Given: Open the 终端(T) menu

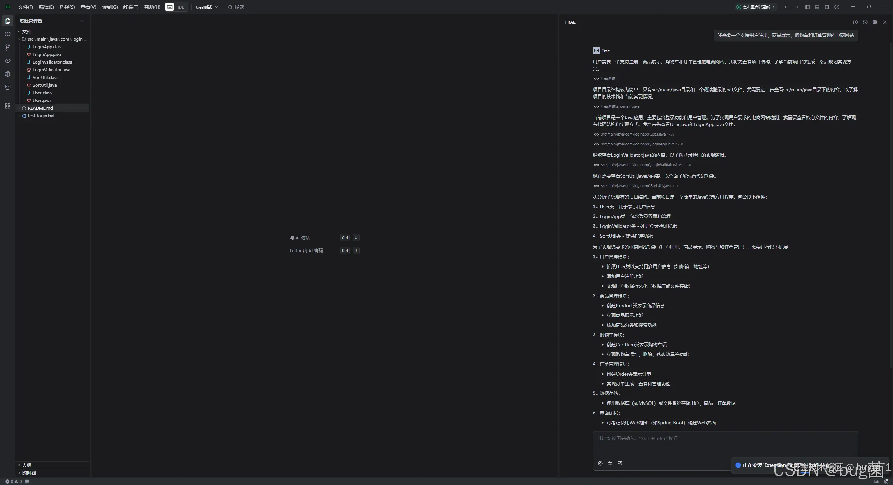Looking at the screenshot, I should pyautogui.click(x=131, y=7).
